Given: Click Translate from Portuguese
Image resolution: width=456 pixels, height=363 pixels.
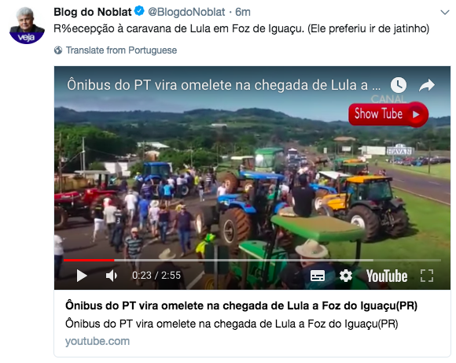Looking at the screenshot, I should (x=121, y=50).
